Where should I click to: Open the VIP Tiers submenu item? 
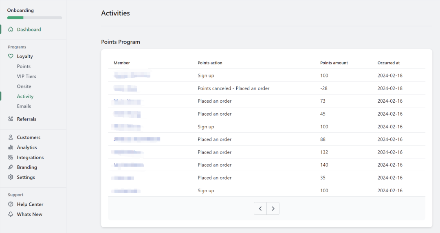[x=26, y=76]
